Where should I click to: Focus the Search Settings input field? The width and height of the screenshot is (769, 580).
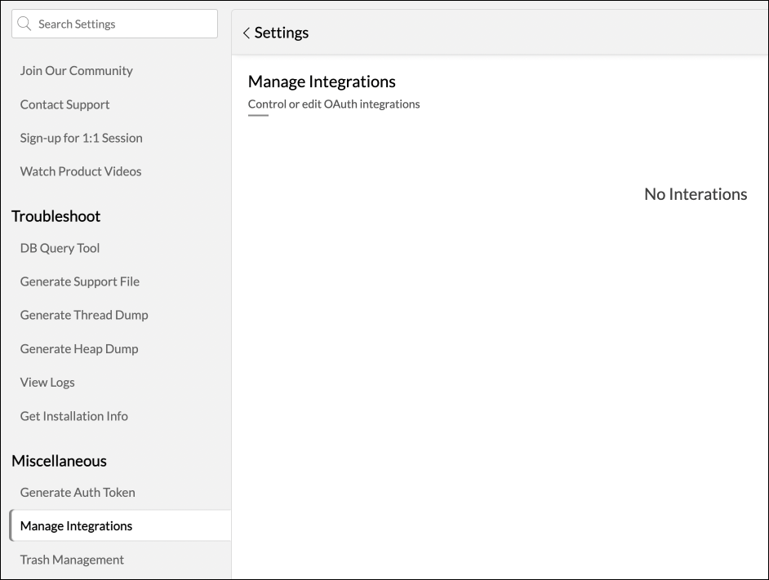pyautogui.click(x=122, y=24)
